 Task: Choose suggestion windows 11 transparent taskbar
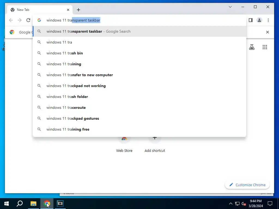coord(140,32)
